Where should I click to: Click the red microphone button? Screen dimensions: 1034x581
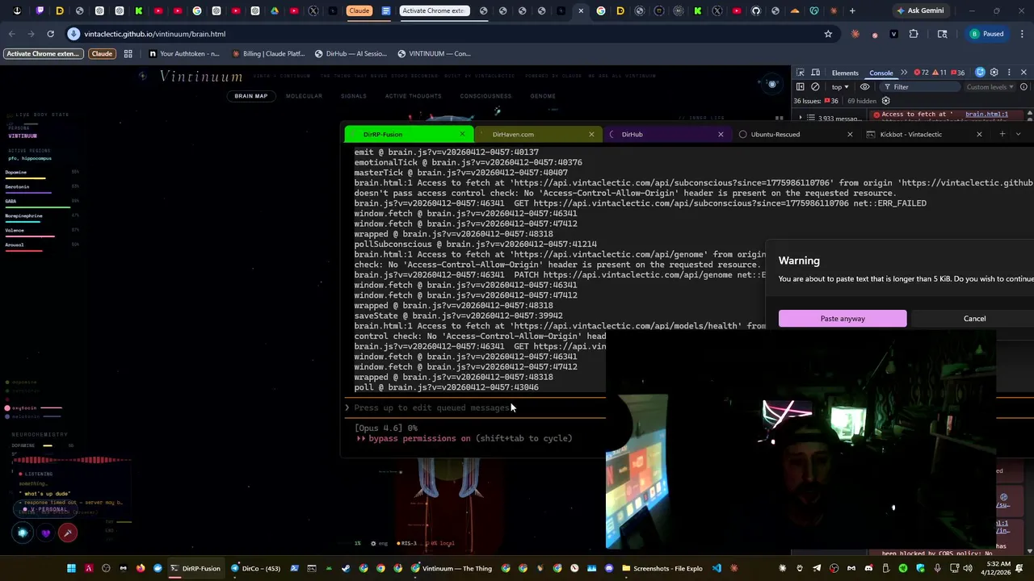[x=68, y=533]
